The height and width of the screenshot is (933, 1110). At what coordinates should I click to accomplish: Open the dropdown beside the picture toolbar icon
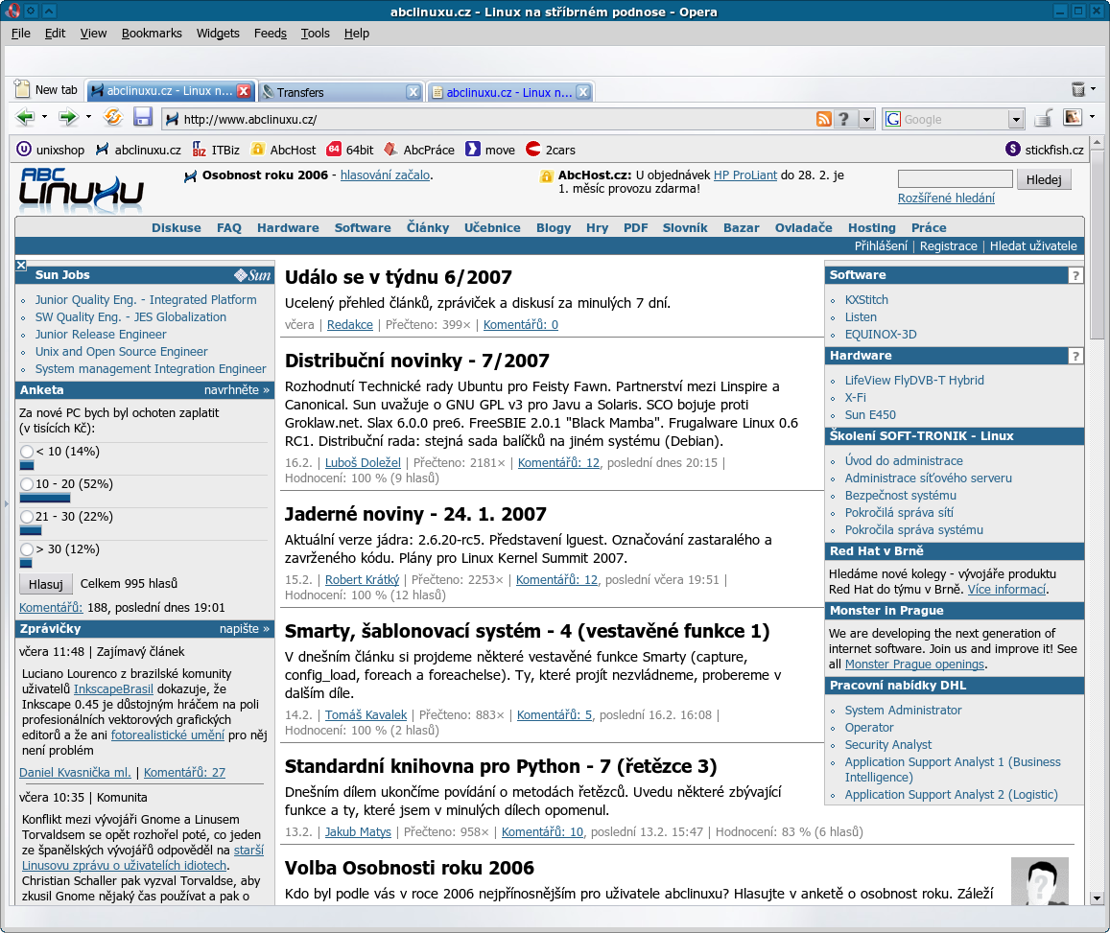1092,117
